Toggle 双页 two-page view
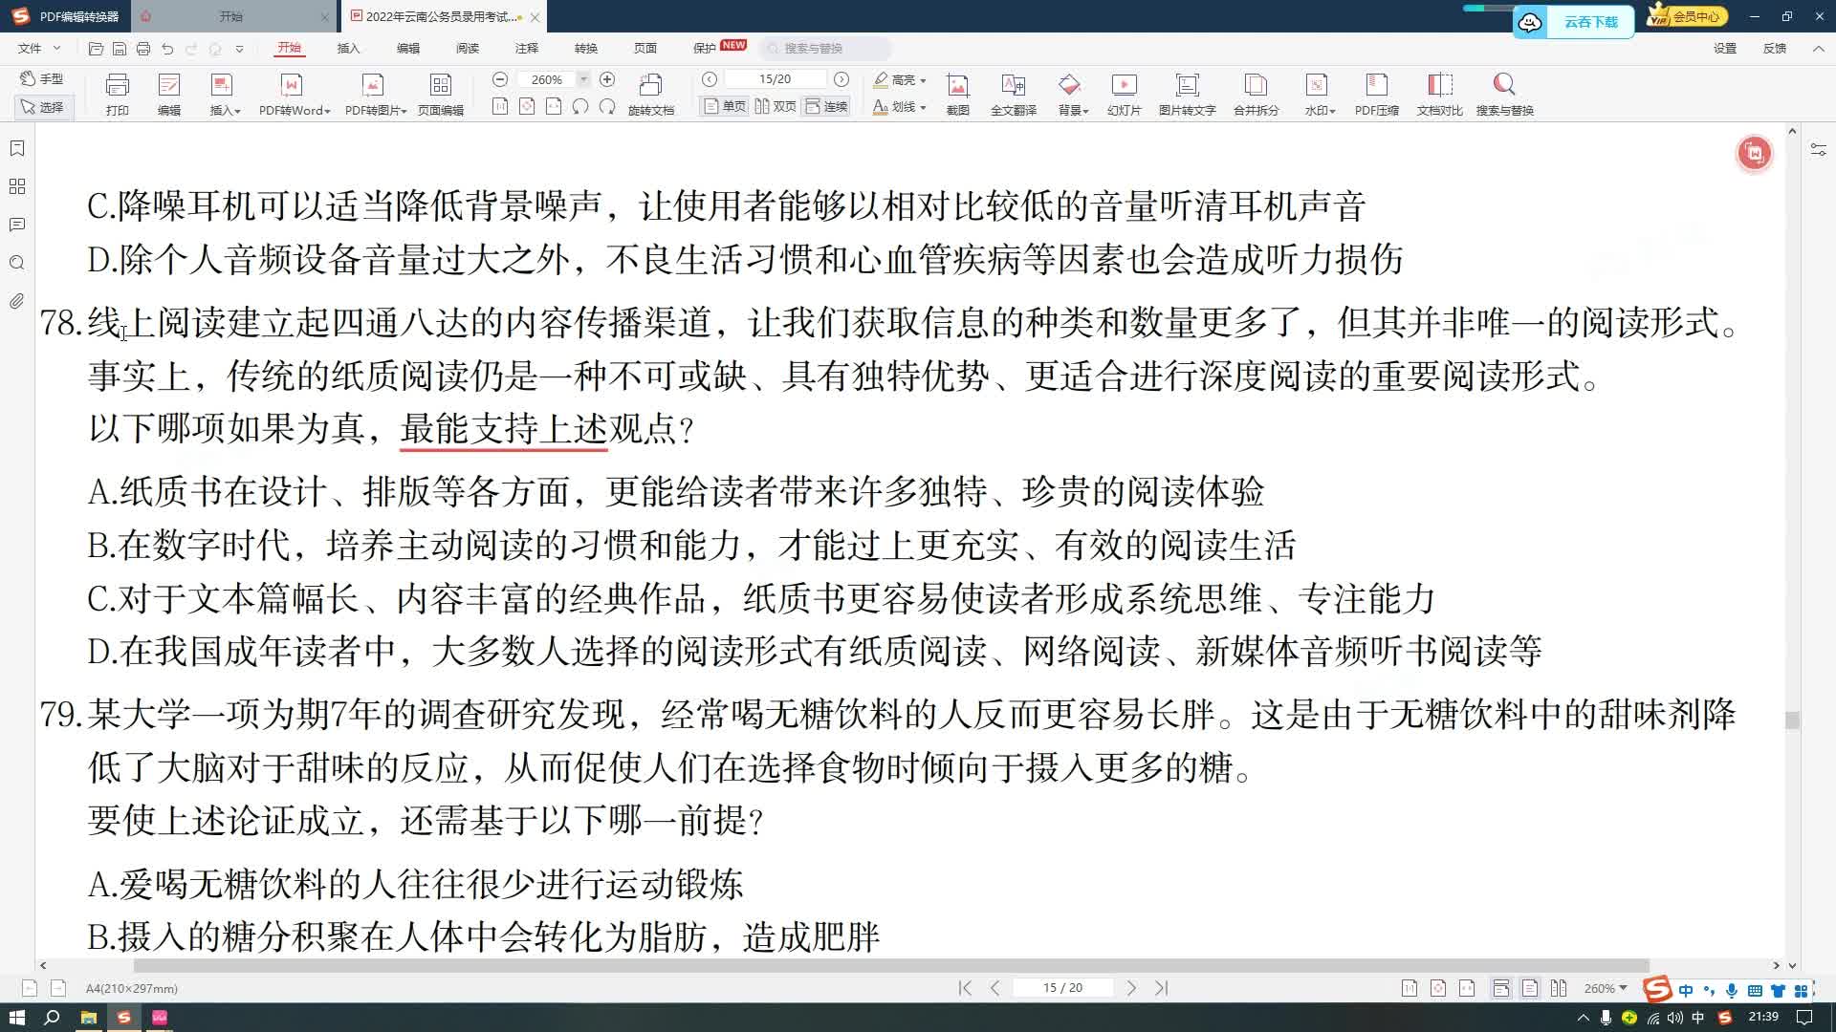Viewport: 1836px width, 1032px height. click(776, 106)
